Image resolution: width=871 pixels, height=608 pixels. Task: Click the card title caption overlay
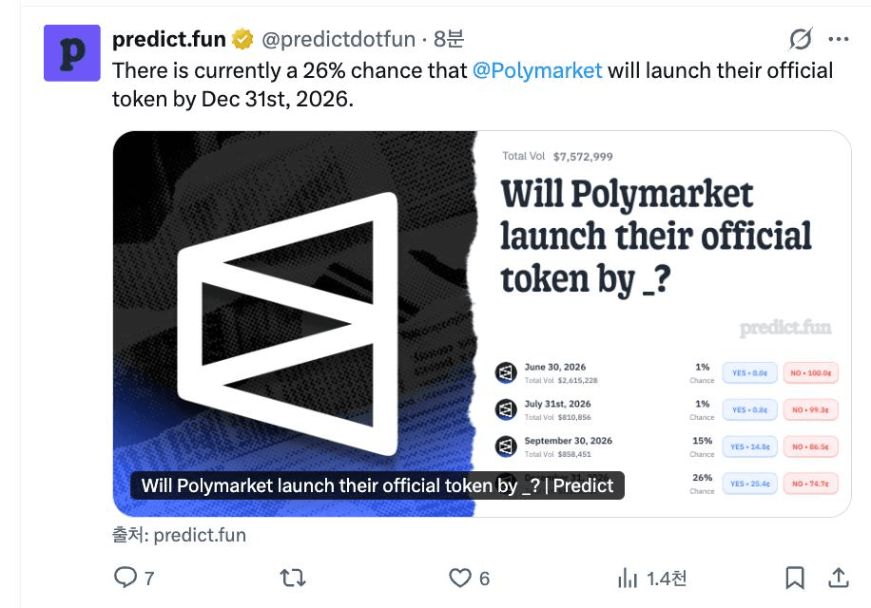(x=377, y=485)
